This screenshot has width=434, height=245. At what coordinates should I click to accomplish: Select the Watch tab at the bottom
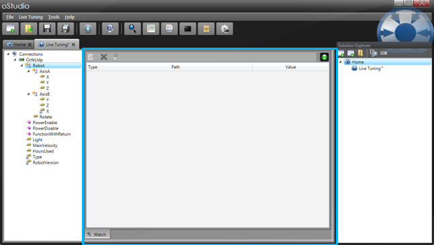click(97, 234)
